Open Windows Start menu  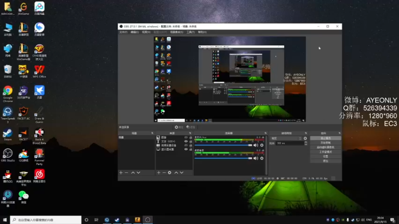pyautogui.click(x=5, y=220)
